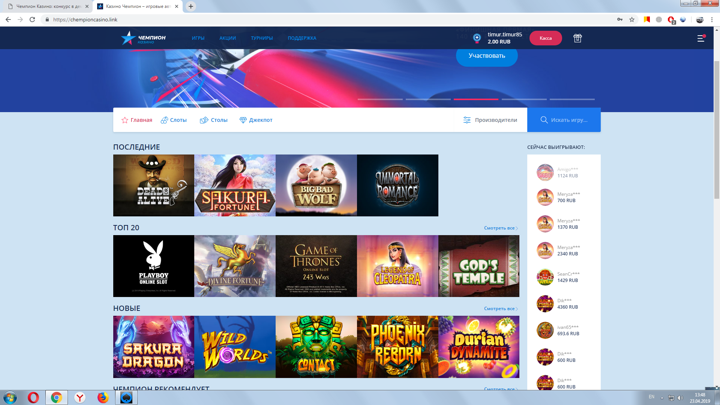The image size is (720, 405).
Task: Click the magnifier icon in game search
Action: click(544, 120)
